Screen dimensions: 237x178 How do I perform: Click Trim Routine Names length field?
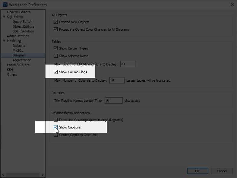tap(113, 100)
